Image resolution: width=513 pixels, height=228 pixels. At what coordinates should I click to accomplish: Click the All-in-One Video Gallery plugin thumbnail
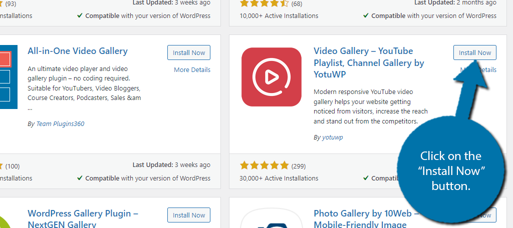(9, 77)
